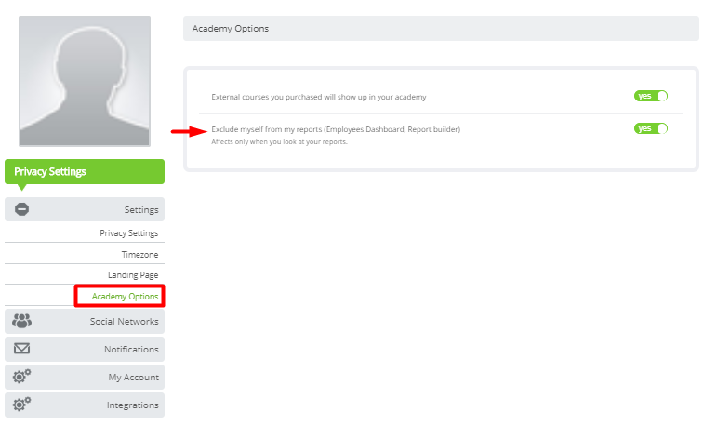704x425 pixels.
Task: Expand the Social Networks section
Action: coord(85,322)
